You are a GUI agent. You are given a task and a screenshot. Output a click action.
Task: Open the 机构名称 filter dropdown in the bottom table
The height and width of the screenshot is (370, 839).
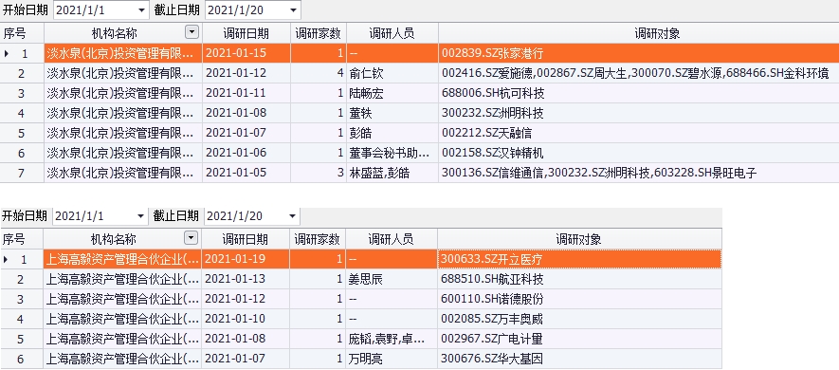191,238
